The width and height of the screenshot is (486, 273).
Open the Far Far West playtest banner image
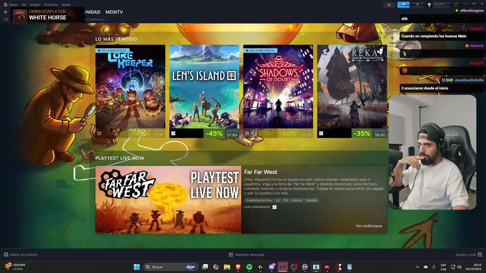click(x=168, y=200)
